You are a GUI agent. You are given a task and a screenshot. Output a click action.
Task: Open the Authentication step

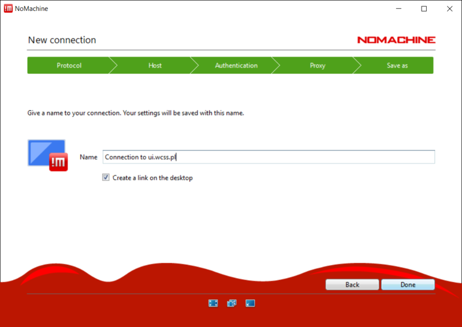(236, 66)
